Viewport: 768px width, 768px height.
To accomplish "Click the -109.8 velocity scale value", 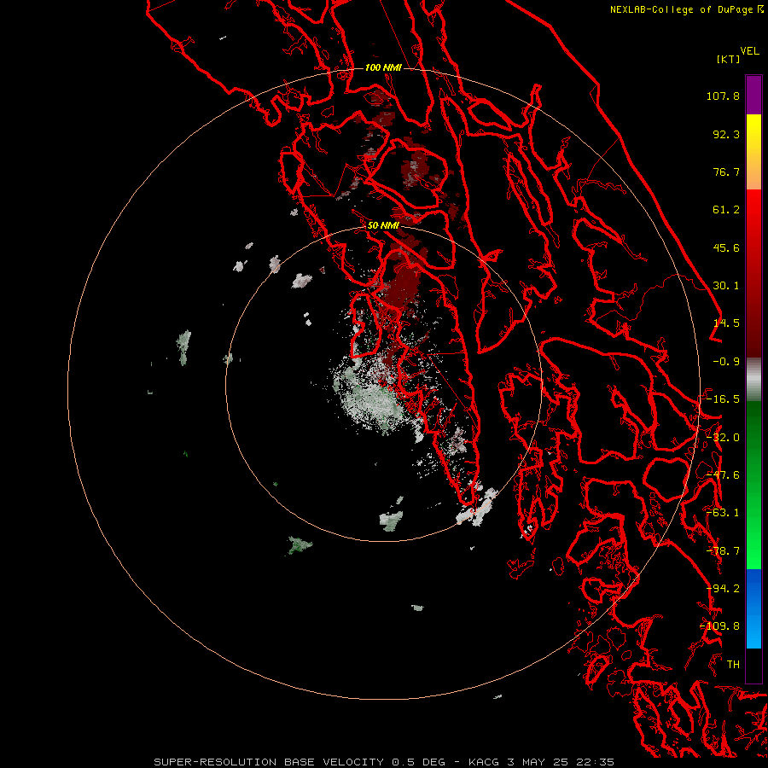I will 720,626.
